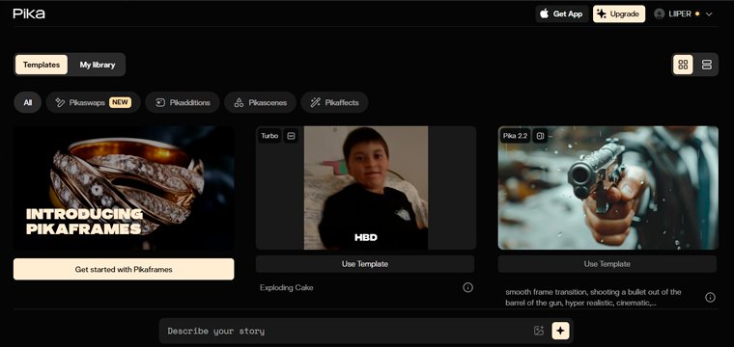Filter by Pikaffects category
The width and height of the screenshot is (734, 347).
tap(334, 102)
